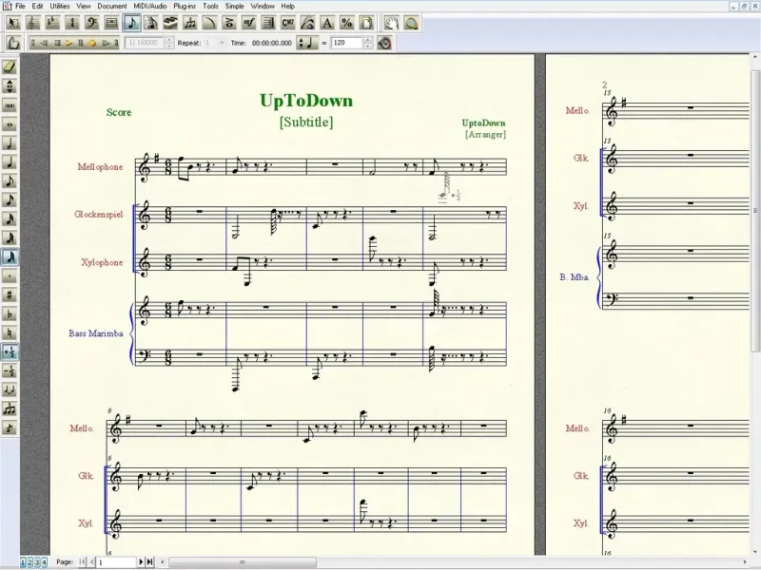
Task: Click the Page number input field
Action: tap(116, 562)
